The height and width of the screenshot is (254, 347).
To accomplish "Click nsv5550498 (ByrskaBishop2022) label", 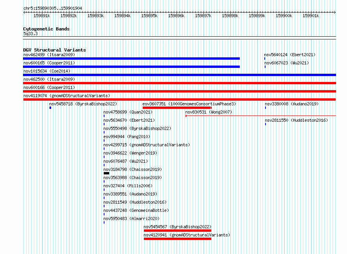I will [x=137, y=128].
